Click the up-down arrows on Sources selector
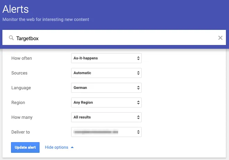 click(x=138, y=73)
